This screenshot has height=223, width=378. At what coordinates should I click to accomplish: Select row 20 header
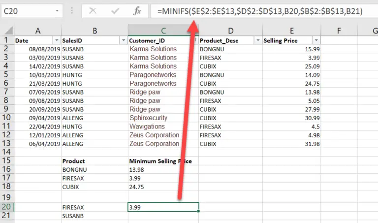[6, 207]
